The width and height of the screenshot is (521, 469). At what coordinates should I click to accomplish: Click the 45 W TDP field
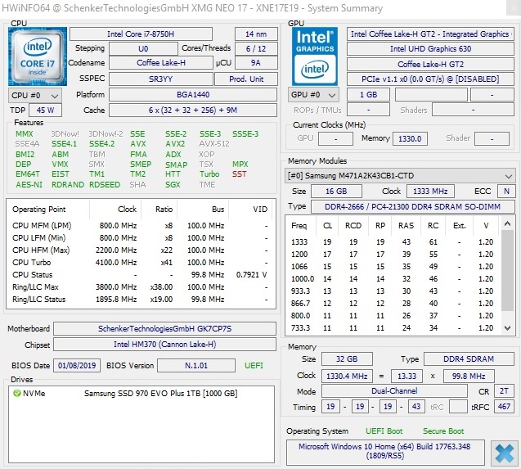click(45, 110)
